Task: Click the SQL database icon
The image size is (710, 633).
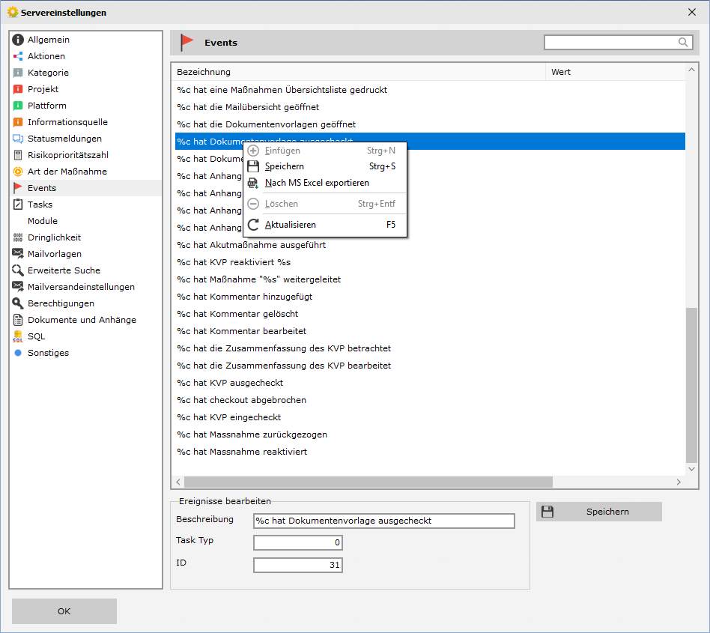Action: pos(18,336)
